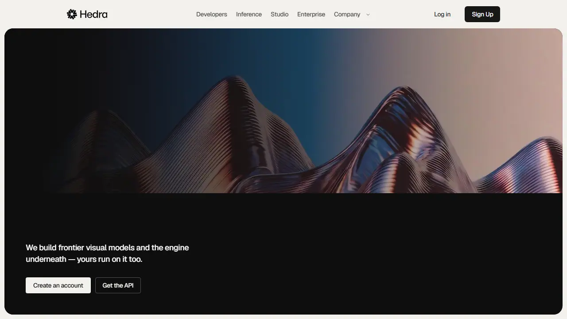Open the Studio nav link
The image size is (567, 319).
click(x=280, y=14)
